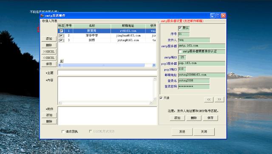Remove attachment with 删除 under 附件
Image resolution: width=272 pixels, height=154 pixels.
click(49, 121)
